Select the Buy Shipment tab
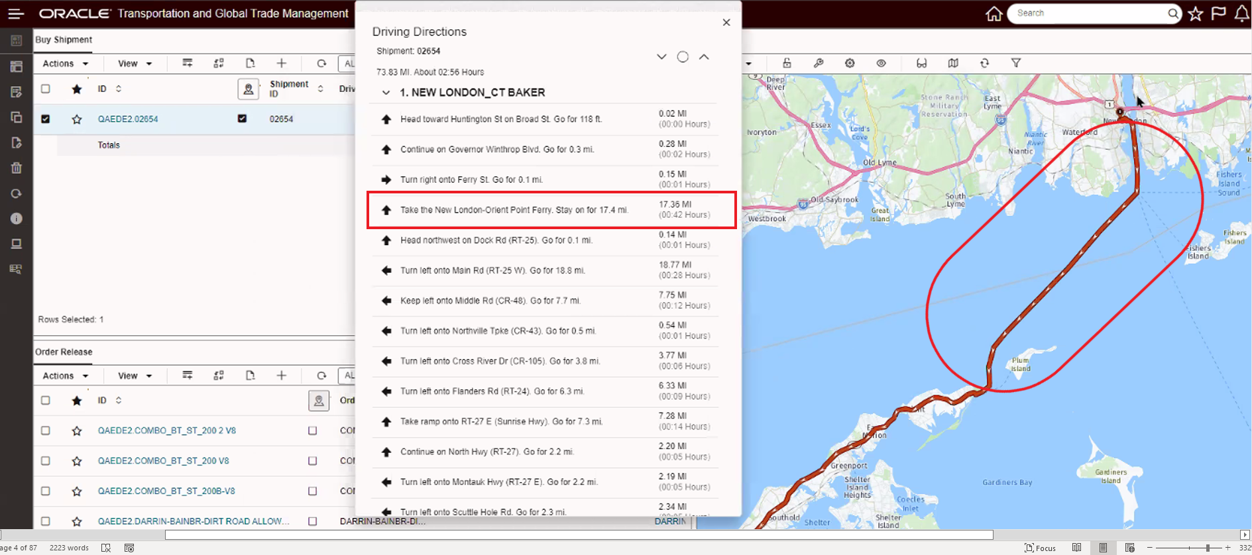 click(64, 40)
